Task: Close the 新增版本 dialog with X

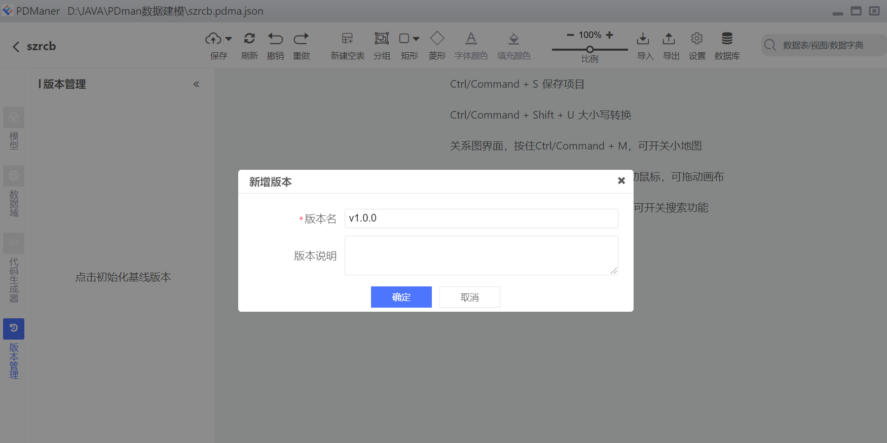Action: [x=621, y=180]
